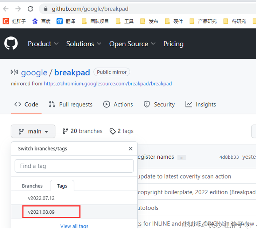Open the 工具 bookmark folder

point(125,21)
